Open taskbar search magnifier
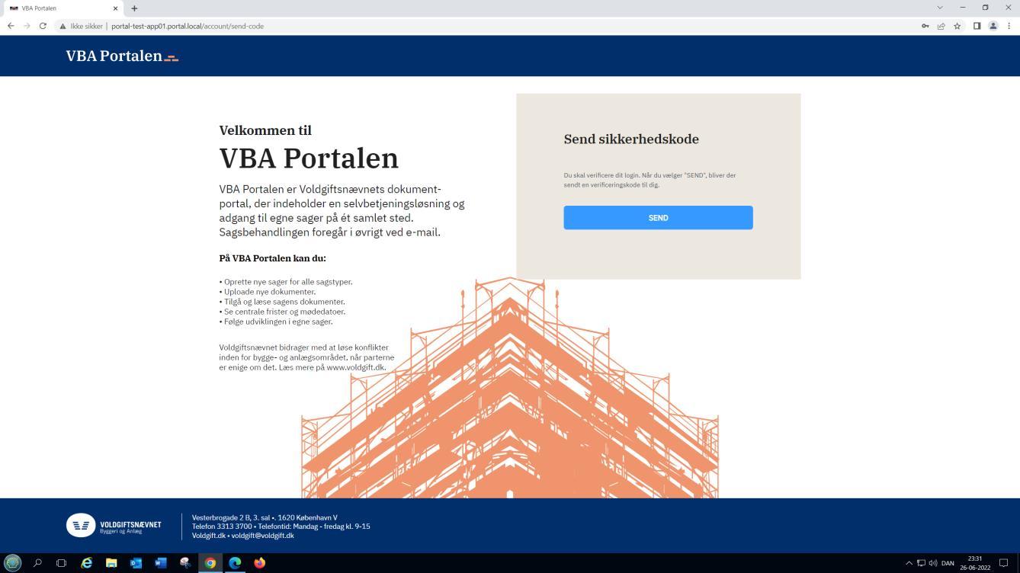The image size is (1020, 573). coord(37,563)
